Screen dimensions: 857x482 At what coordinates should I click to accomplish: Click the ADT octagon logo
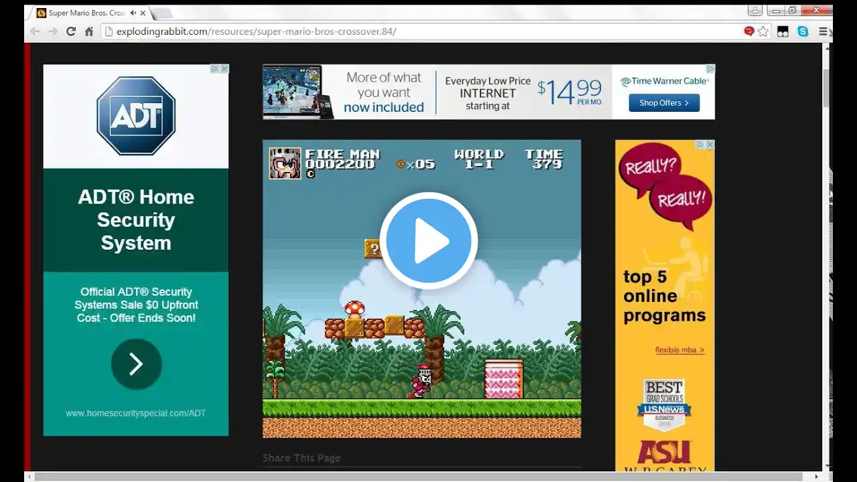(x=136, y=116)
